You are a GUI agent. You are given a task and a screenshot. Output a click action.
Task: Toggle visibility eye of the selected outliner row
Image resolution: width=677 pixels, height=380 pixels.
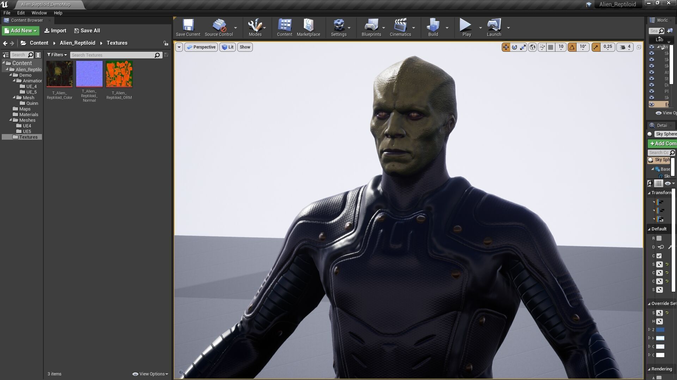652,104
